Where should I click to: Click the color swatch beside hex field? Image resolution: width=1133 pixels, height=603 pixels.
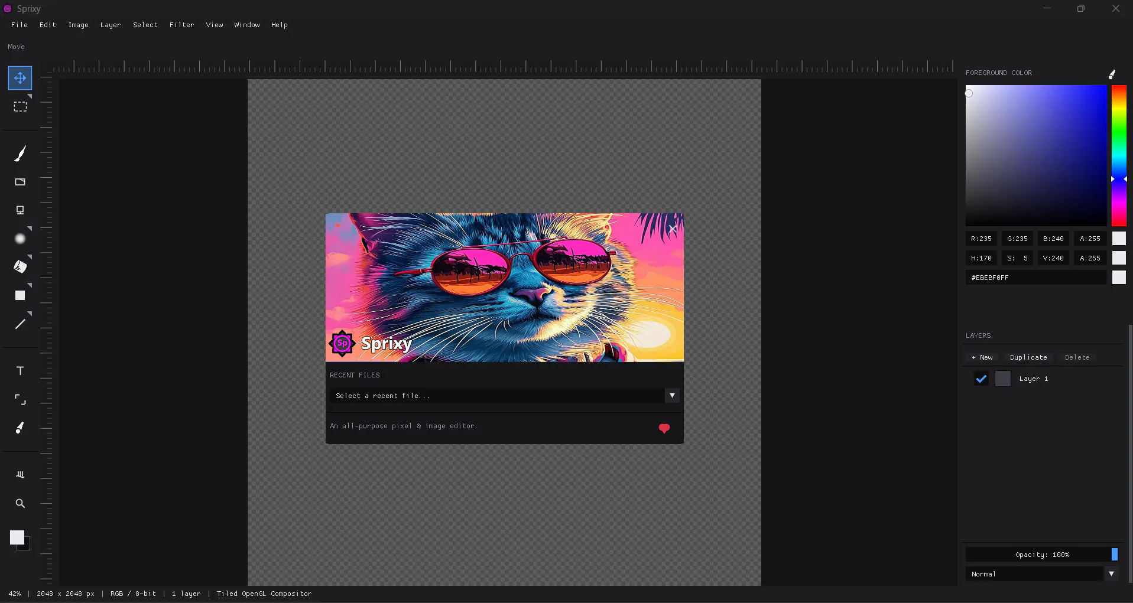tap(1119, 278)
